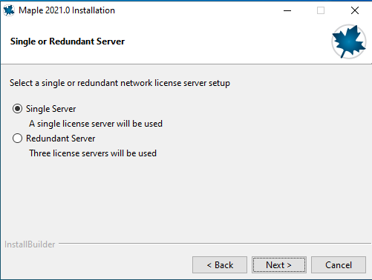Screen dimensions: 372x280
Task: Close the Maple 2021.0 Installation window
Action: [x=355, y=10]
